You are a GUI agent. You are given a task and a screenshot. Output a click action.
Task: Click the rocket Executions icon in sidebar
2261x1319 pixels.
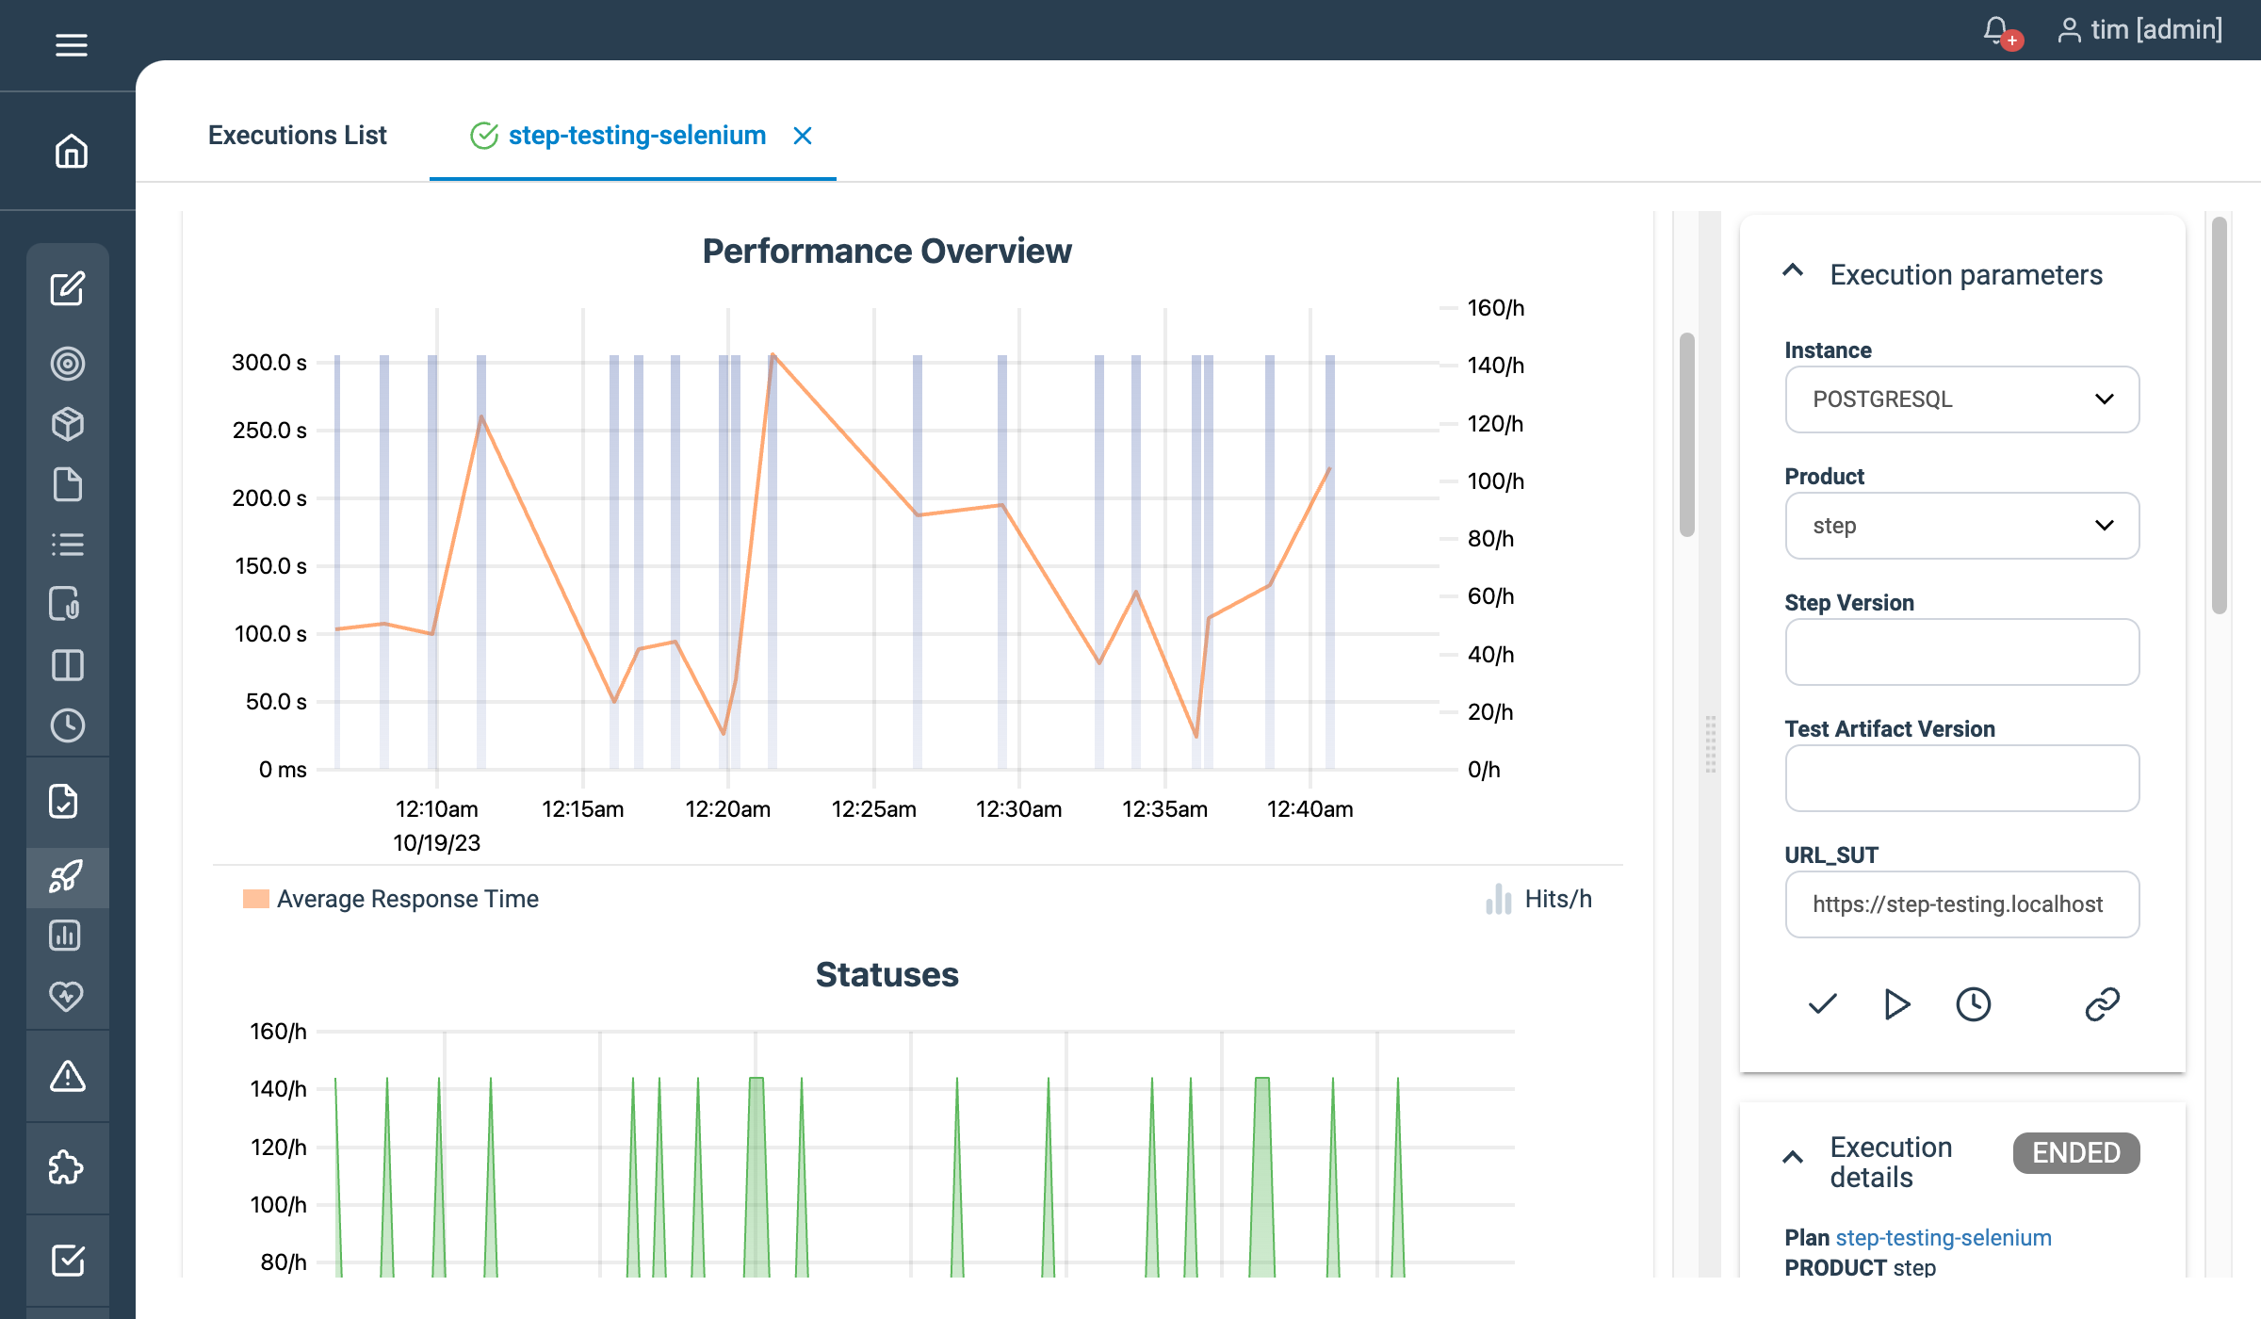68,877
